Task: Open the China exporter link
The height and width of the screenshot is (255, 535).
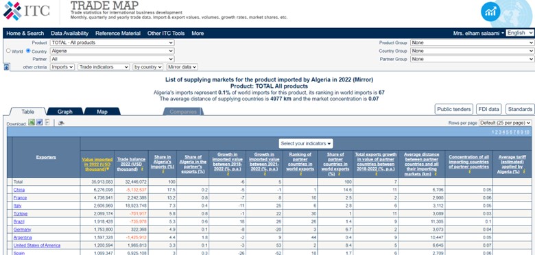Action: 19,190
